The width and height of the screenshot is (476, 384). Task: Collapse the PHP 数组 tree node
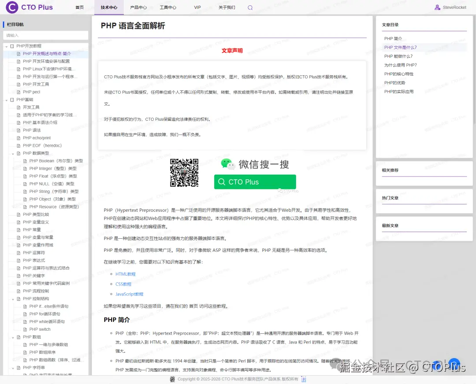coord(12,336)
